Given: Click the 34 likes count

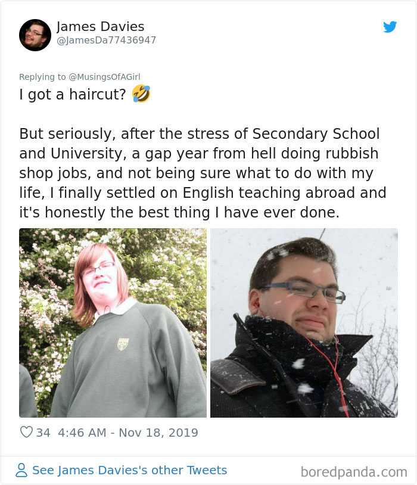Looking at the screenshot, I should click(43, 433).
